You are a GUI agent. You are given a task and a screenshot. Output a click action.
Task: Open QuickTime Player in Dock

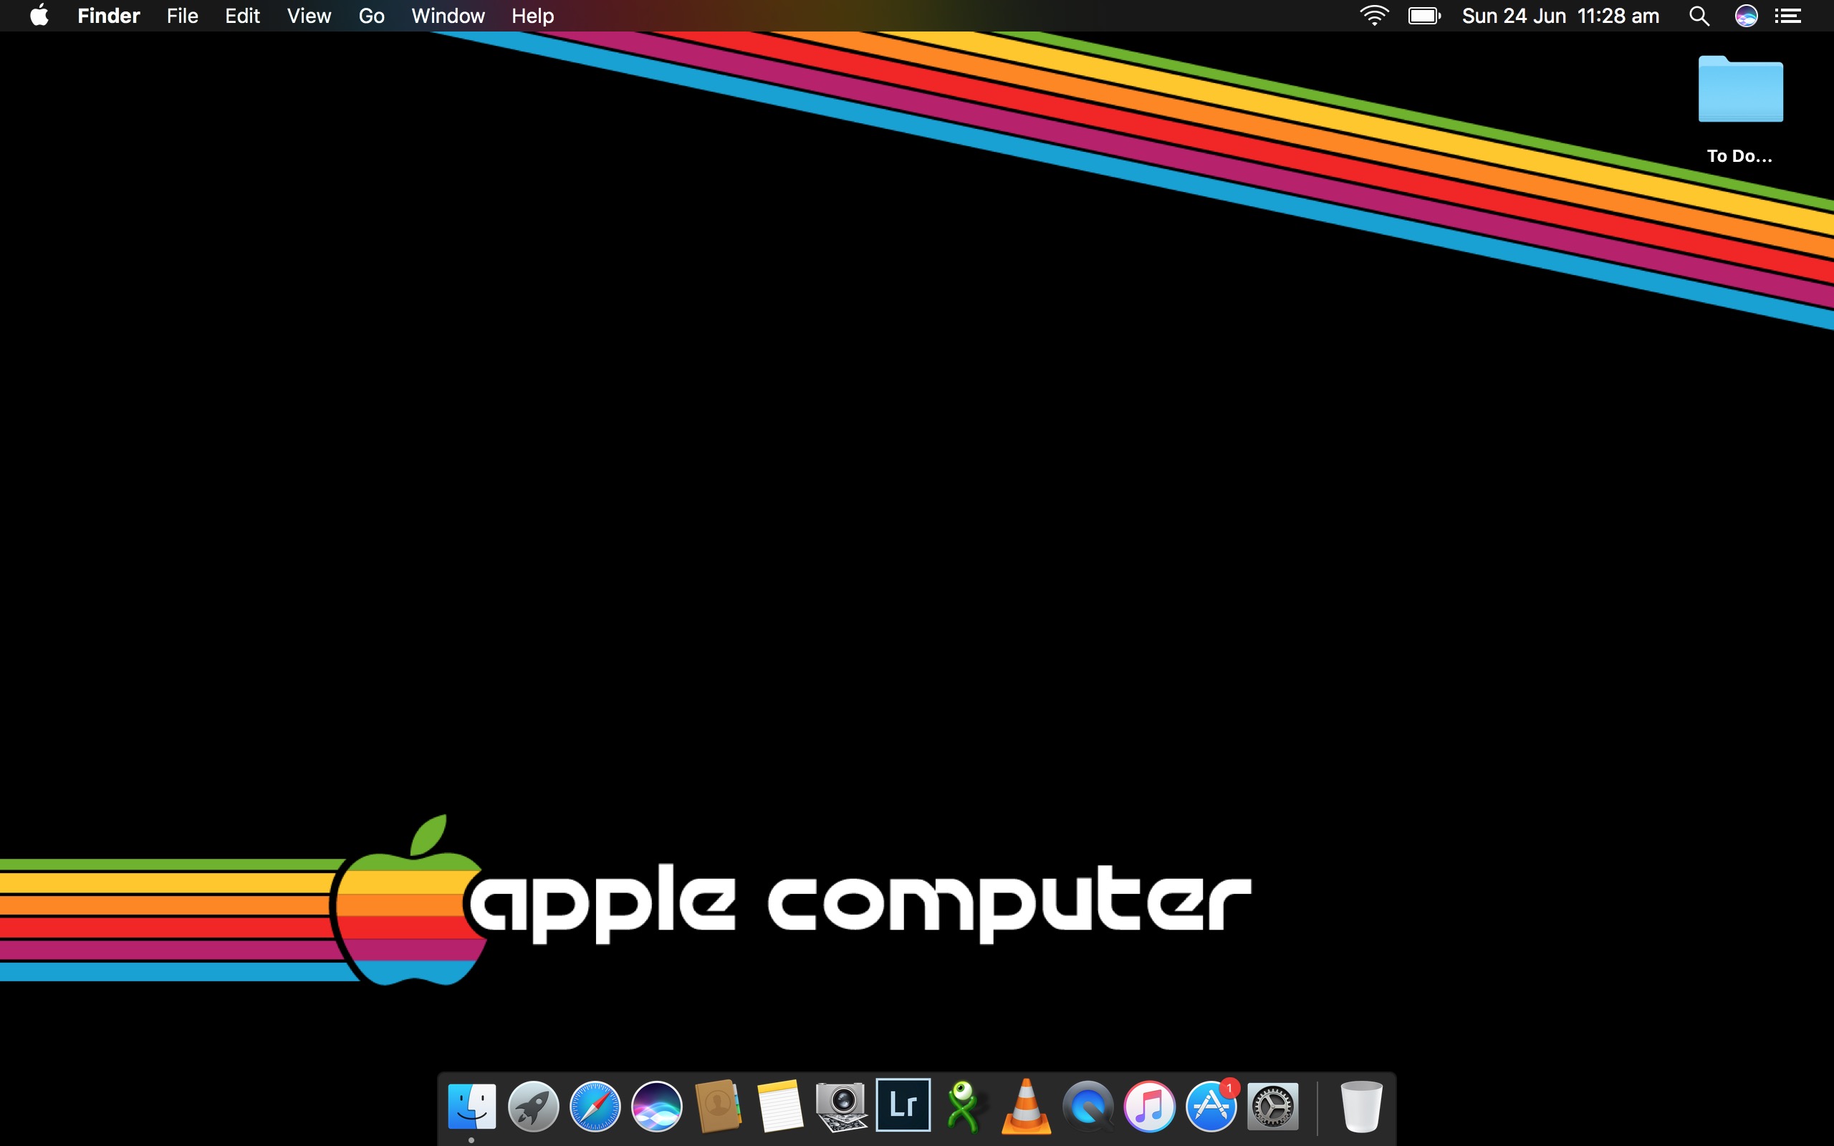pyautogui.click(x=1088, y=1106)
